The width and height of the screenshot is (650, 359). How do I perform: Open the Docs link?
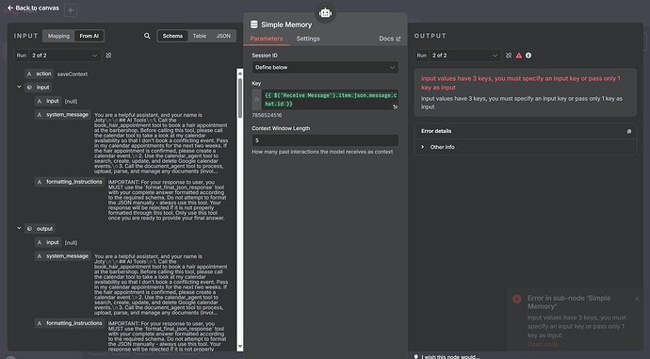click(x=390, y=39)
